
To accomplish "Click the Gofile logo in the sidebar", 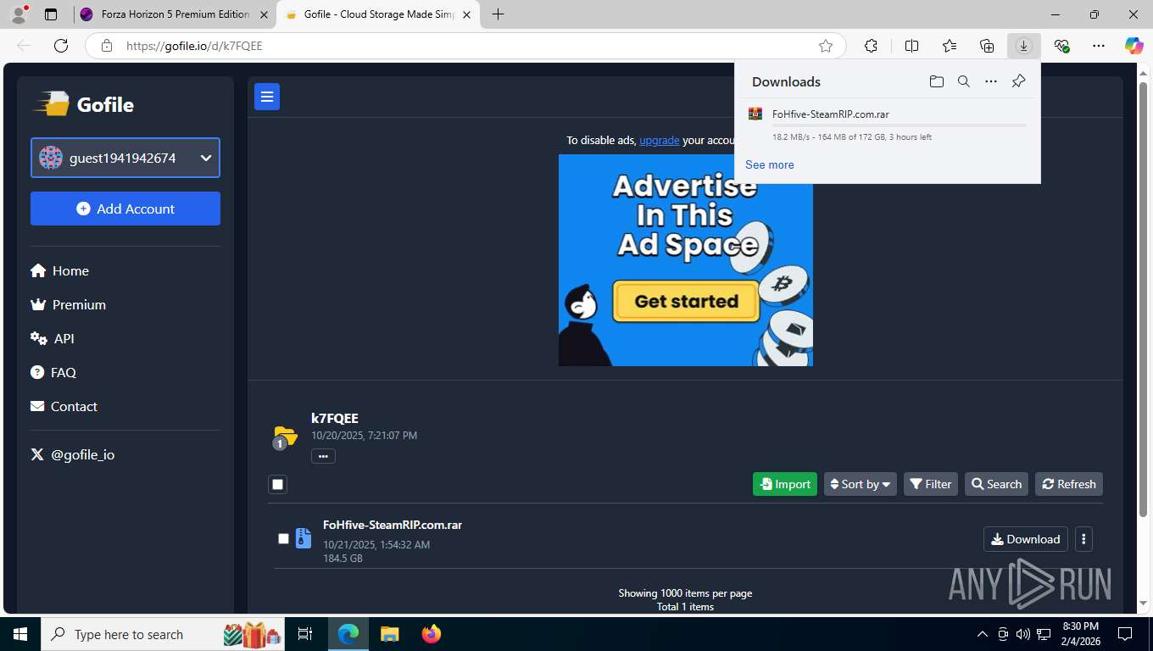I will pyautogui.click(x=84, y=104).
